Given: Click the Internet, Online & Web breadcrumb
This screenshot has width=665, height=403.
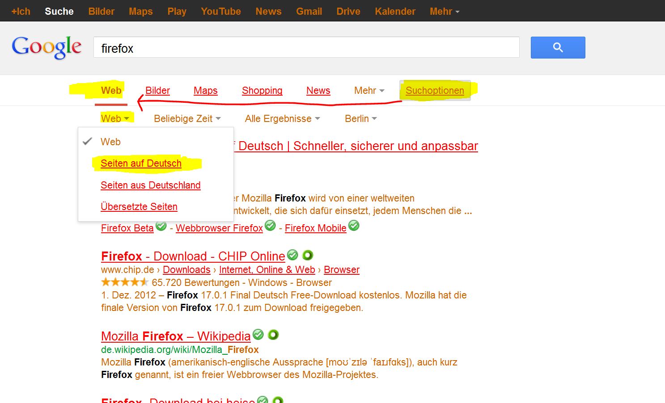Looking at the screenshot, I should tap(267, 270).
